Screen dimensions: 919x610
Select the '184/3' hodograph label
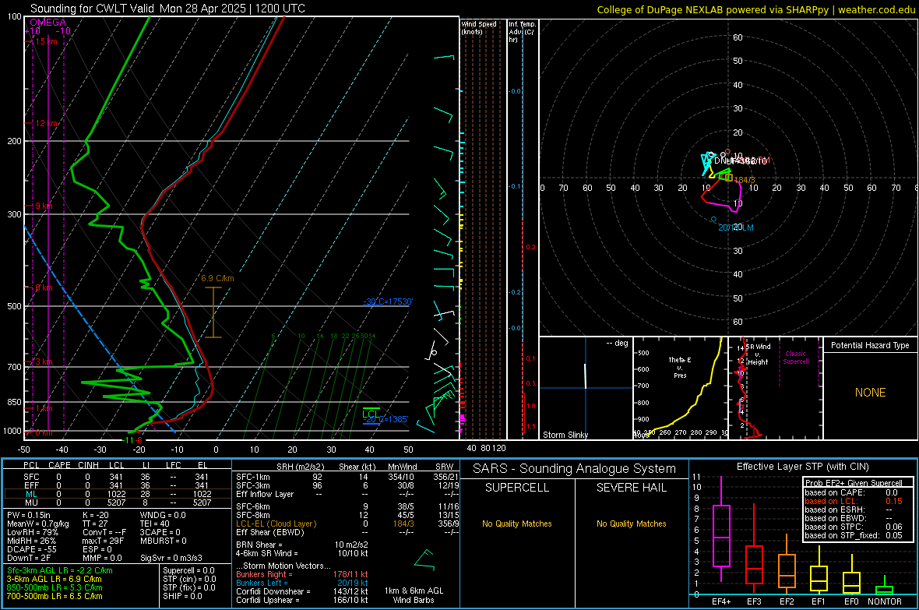(x=745, y=180)
